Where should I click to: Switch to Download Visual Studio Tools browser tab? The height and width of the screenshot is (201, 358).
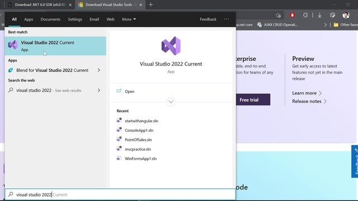pyautogui.click(x=110, y=5)
